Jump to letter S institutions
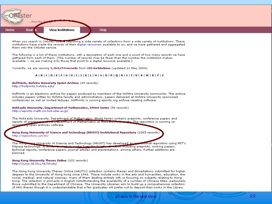This screenshot has height=204, width=272. (x=127, y=76)
